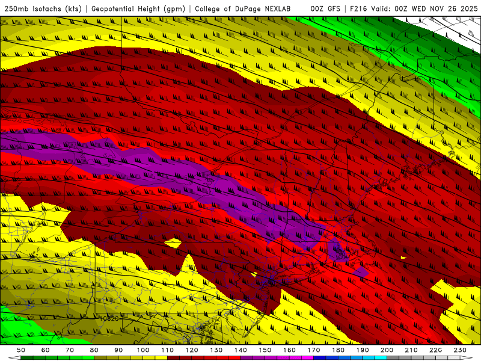Click the '60' value on the color scale
481x361 pixels.
coord(46,350)
